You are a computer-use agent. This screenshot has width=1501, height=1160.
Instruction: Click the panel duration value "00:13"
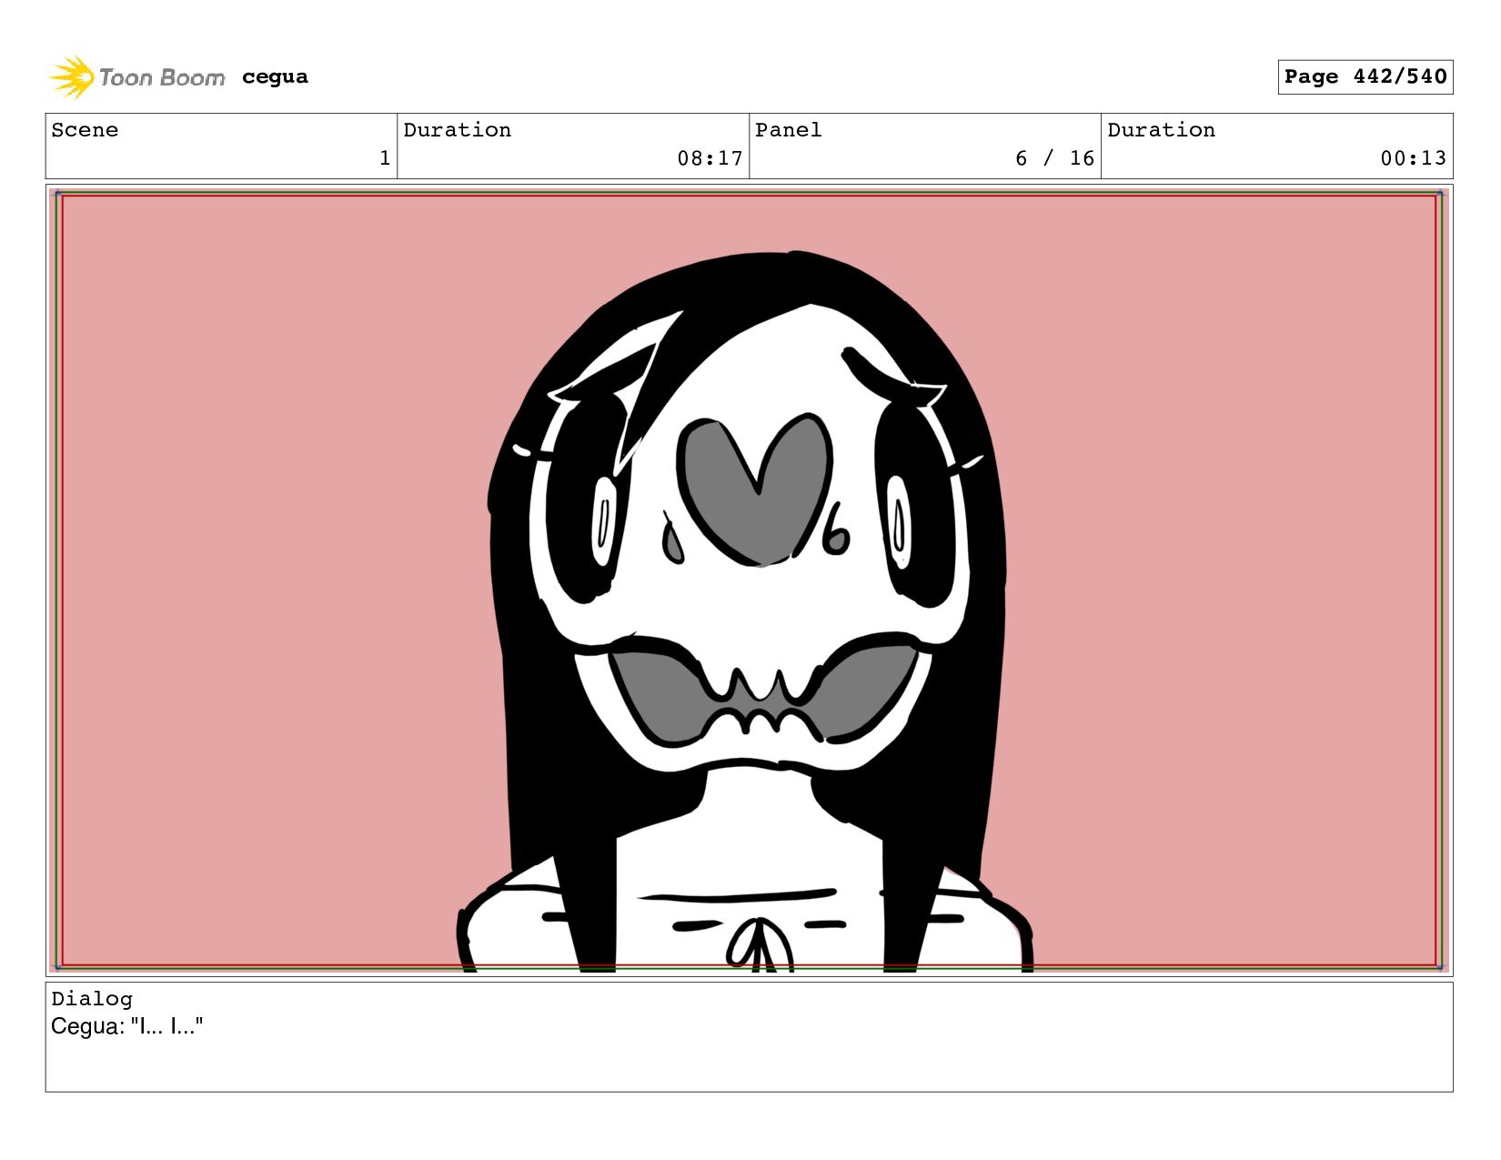(x=1413, y=158)
